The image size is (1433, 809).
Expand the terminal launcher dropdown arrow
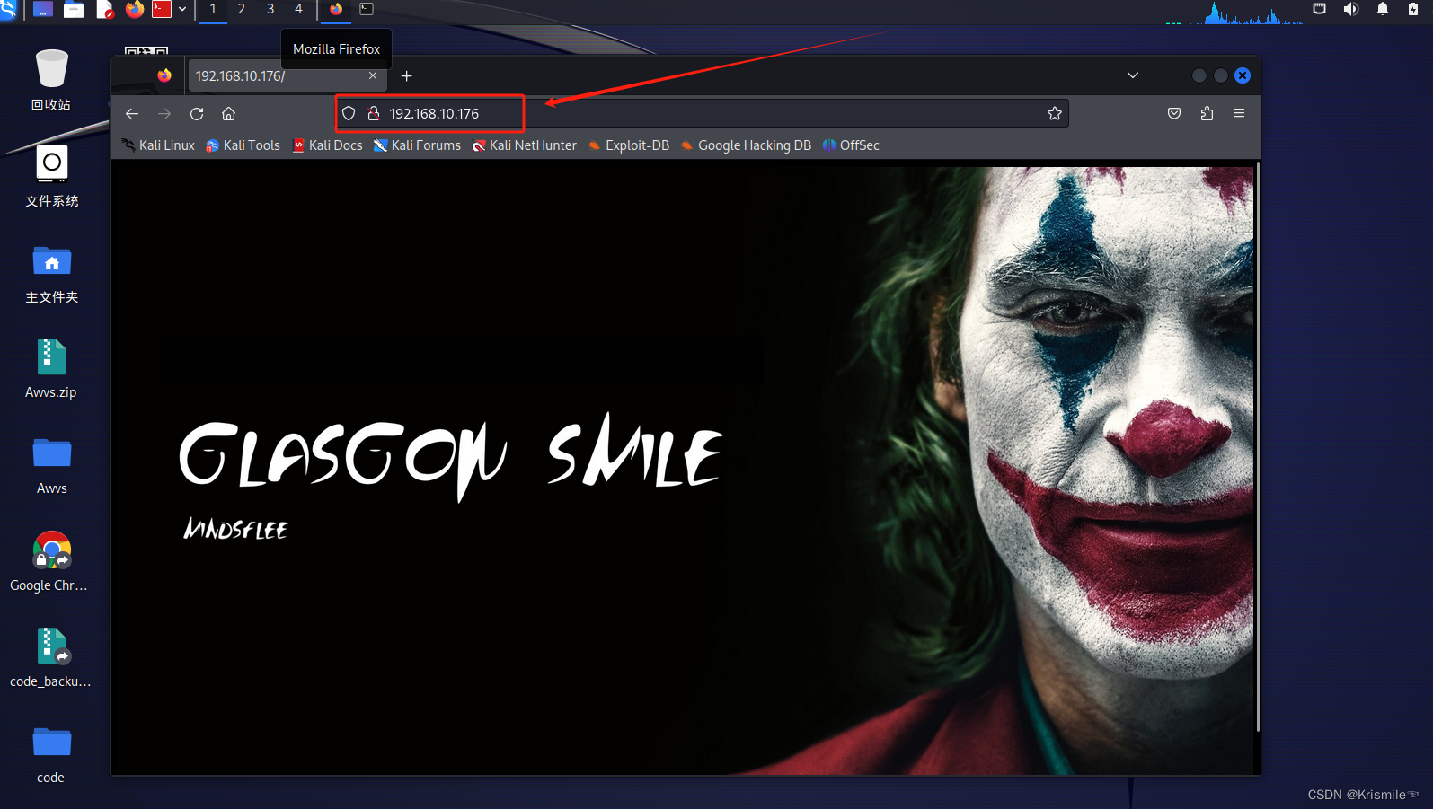pos(182,10)
